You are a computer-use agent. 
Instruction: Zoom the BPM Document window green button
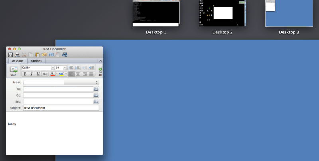click(19, 49)
